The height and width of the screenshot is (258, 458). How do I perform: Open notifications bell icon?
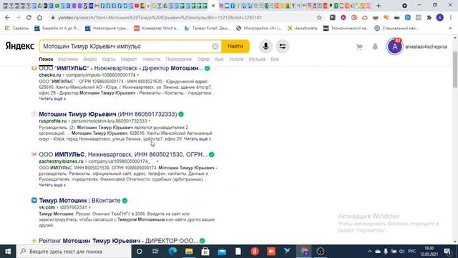[x=375, y=47]
